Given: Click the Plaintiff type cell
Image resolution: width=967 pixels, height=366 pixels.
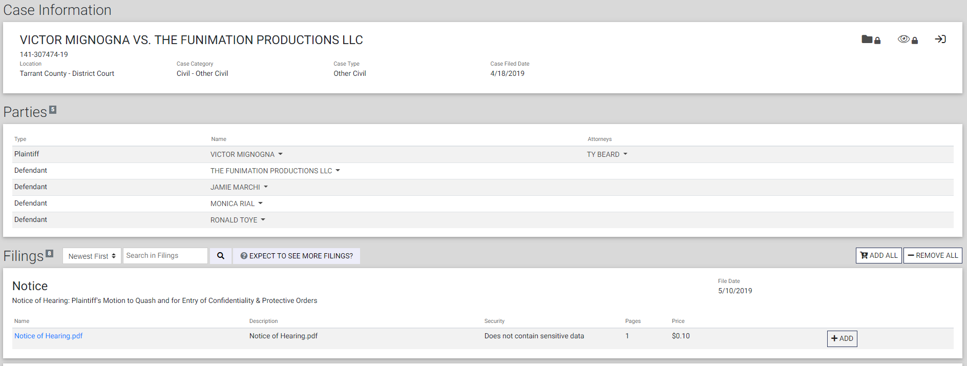Looking at the screenshot, I should [27, 154].
